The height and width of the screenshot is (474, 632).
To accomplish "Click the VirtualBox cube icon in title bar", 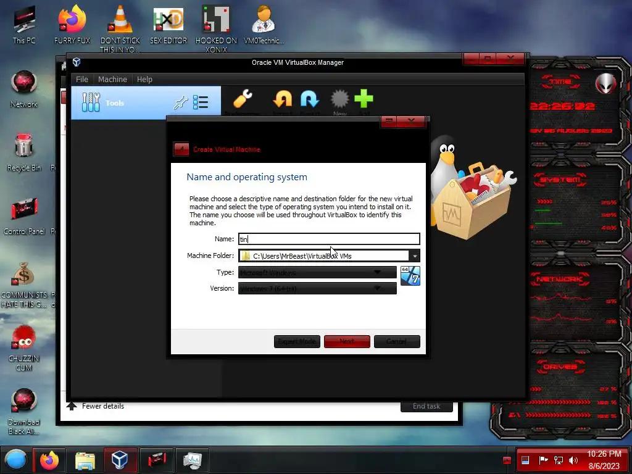I will (x=77, y=62).
